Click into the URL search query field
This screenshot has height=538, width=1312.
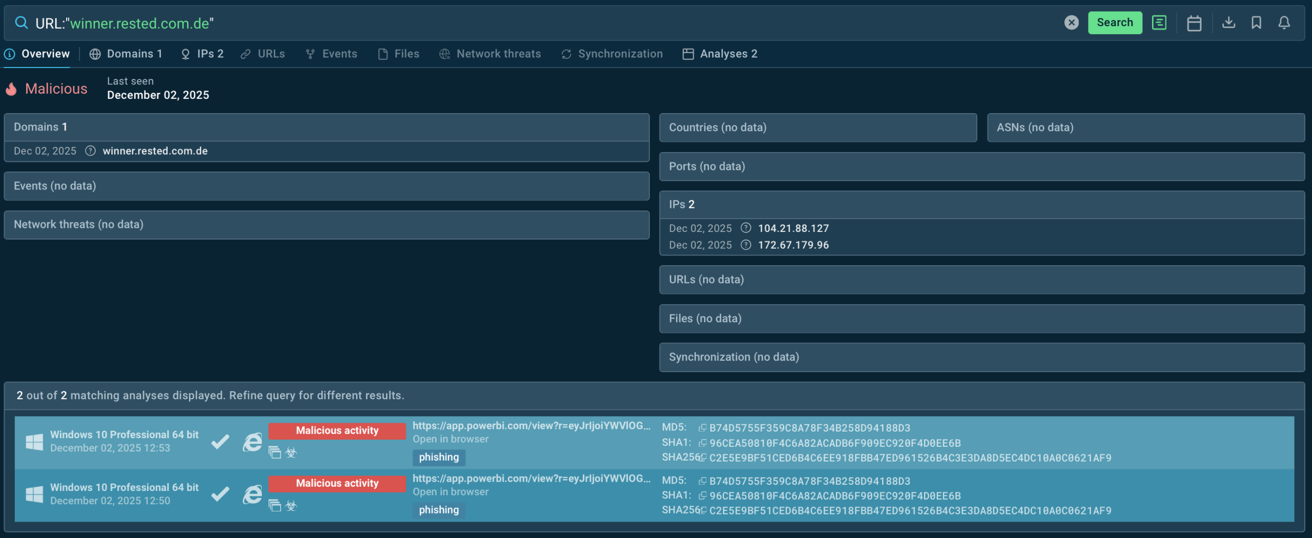click(x=512, y=23)
